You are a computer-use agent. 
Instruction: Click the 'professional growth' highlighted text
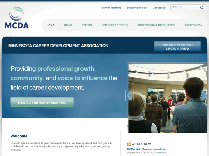coord(66,69)
